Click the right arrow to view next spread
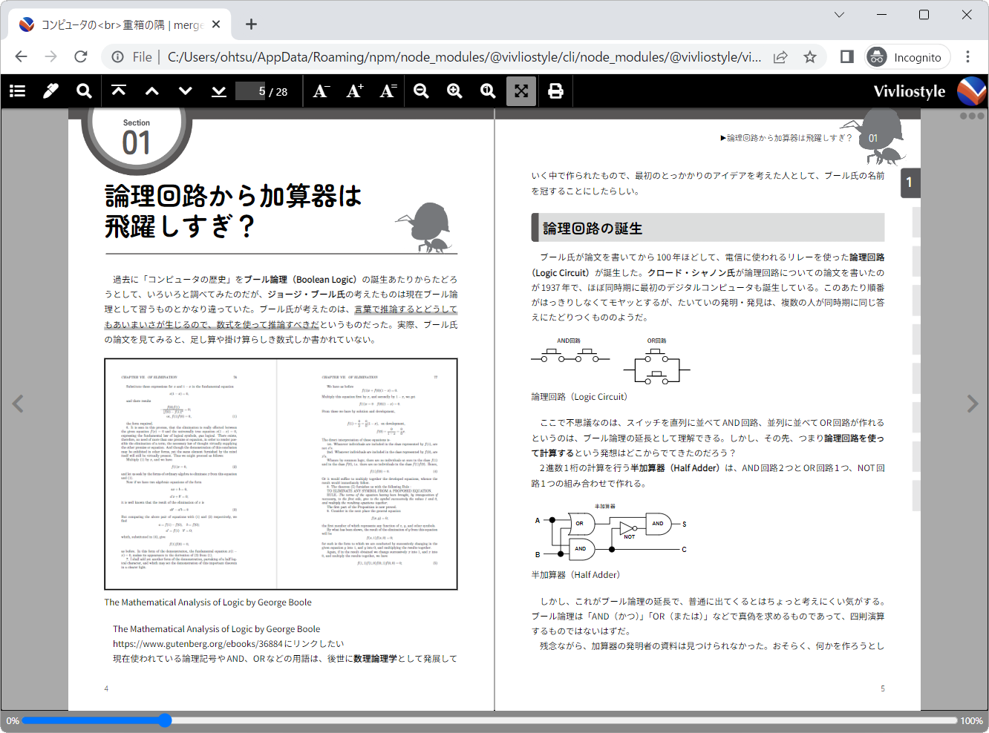This screenshot has height=733, width=989. 973,404
